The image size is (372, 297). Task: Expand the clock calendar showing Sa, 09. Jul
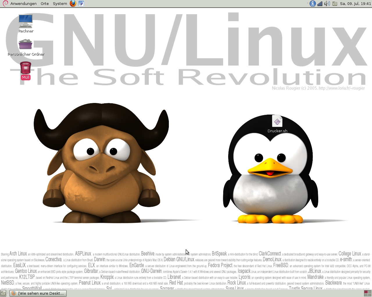(x=355, y=3)
